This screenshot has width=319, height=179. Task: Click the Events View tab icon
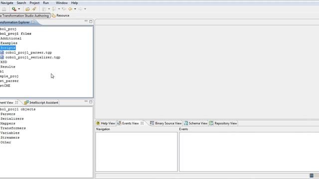click(x=119, y=123)
